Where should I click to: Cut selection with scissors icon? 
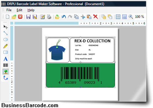tap(83, 17)
